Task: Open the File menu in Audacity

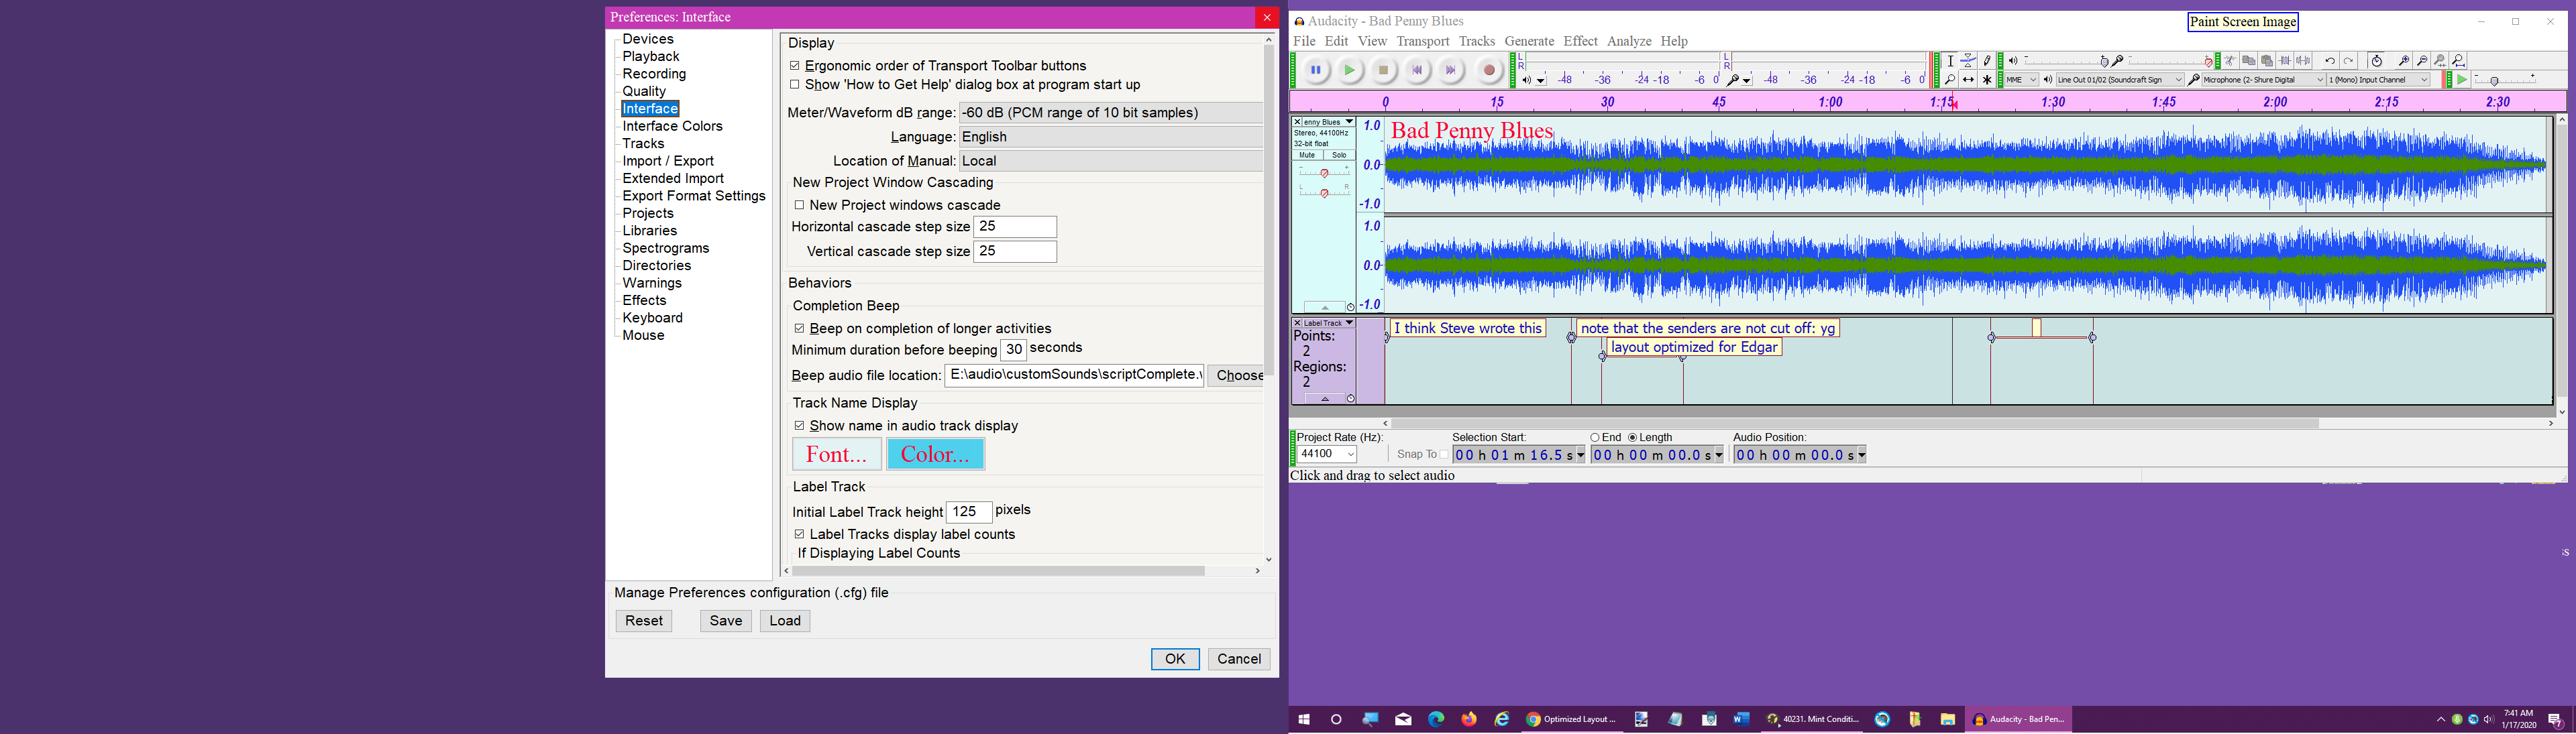Action: click(1304, 41)
